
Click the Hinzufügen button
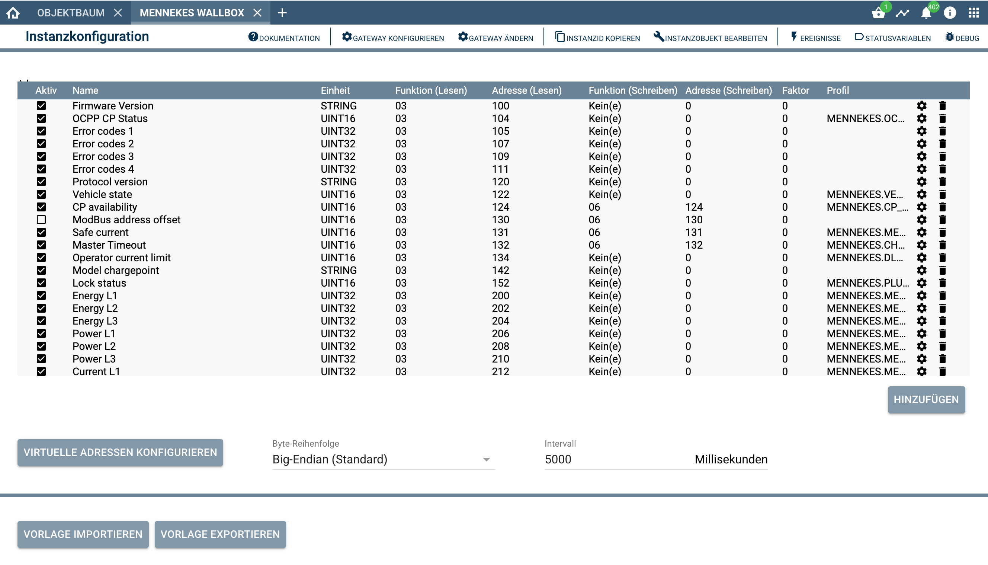click(x=926, y=399)
